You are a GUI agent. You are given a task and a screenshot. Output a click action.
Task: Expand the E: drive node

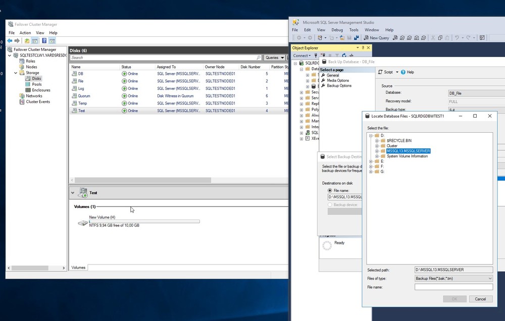click(x=371, y=162)
